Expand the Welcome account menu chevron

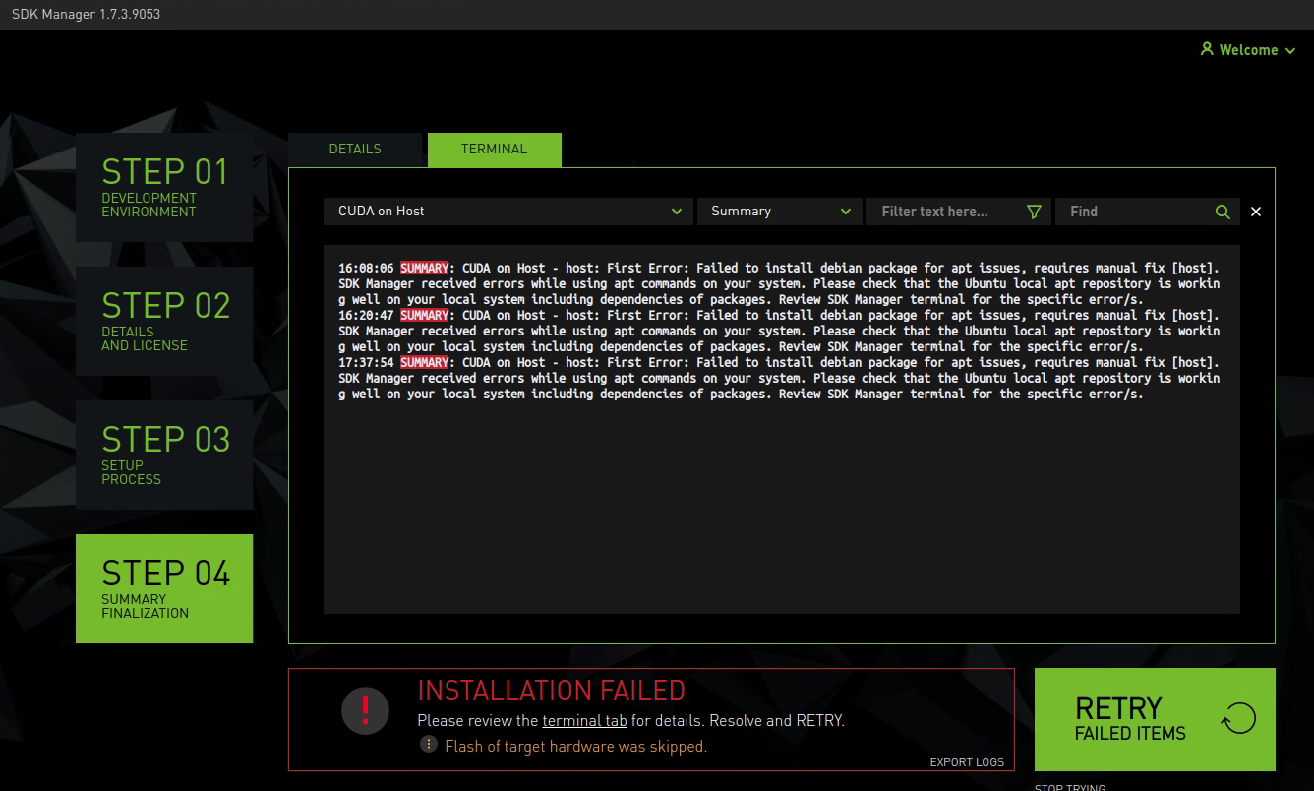coord(1289,51)
